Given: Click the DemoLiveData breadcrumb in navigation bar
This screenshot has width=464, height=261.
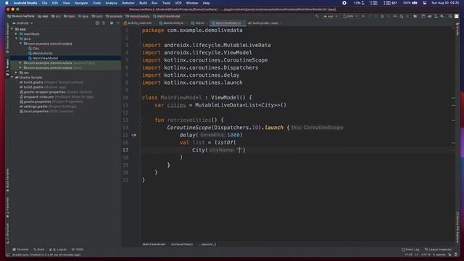Looking at the screenshot, I should 21,16.
